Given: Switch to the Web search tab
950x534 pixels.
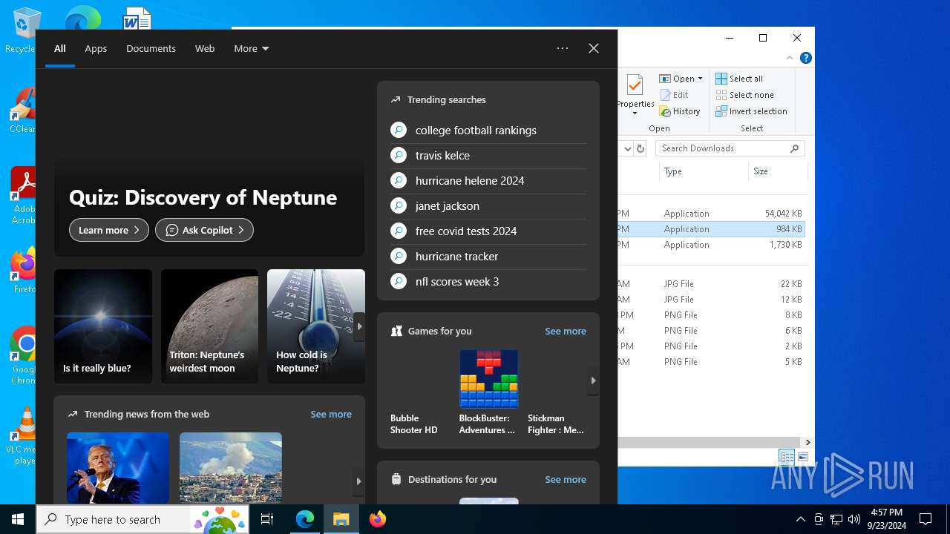Looking at the screenshot, I should point(205,48).
